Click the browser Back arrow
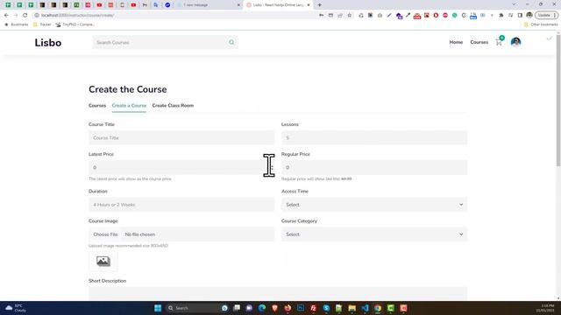 tap(6, 16)
